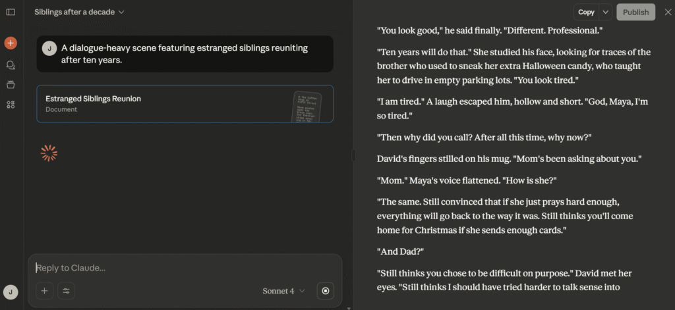The width and height of the screenshot is (675, 310).
Task: Stop the response generation
Action: pos(326,290)
